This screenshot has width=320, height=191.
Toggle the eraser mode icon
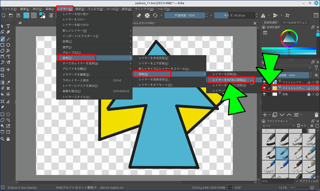point(139,15)
